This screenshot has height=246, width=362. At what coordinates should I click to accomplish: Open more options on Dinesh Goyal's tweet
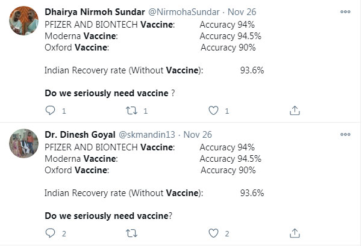point(345,135)
